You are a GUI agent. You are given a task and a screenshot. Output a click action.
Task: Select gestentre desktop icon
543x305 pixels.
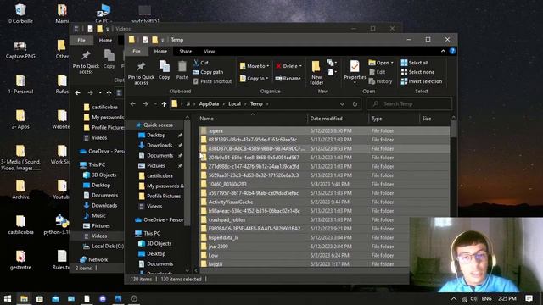click(x=20, y=260)
